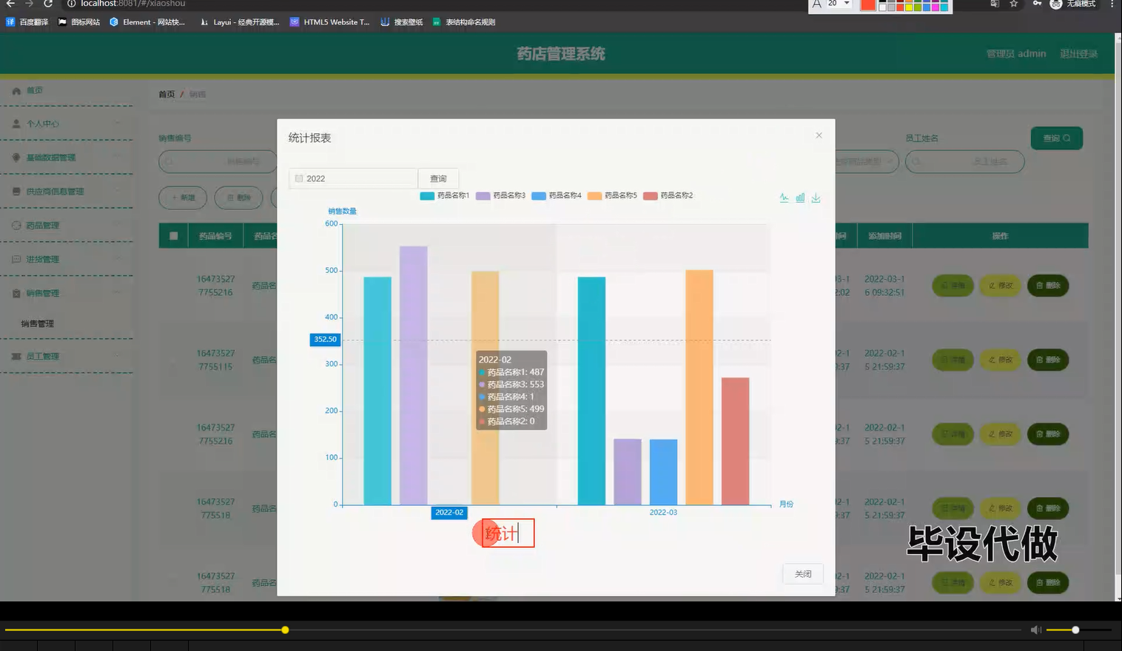Open saved passwords key icon
This screenshot has width=1122, height=651.
click(x=1037, y=4)
